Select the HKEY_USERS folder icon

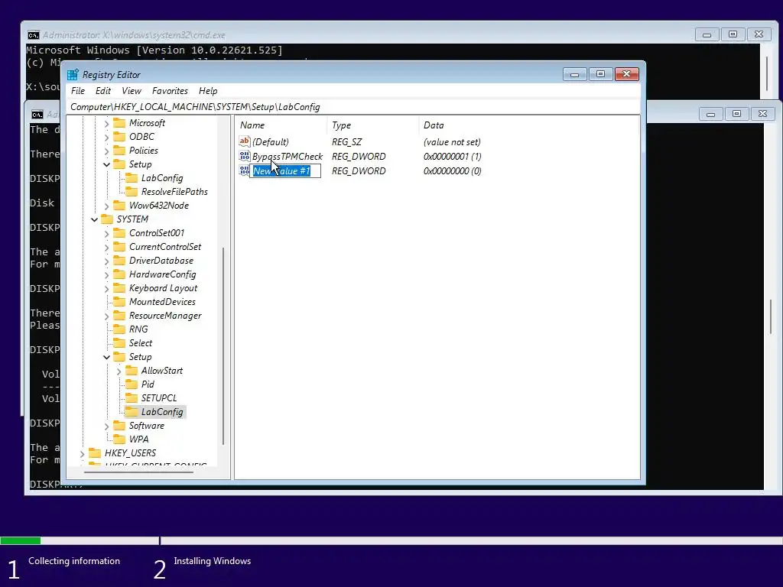(95, 453)
